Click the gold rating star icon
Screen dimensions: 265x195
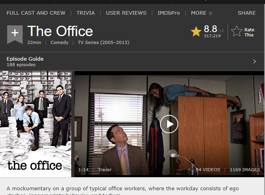click(196, 31)
